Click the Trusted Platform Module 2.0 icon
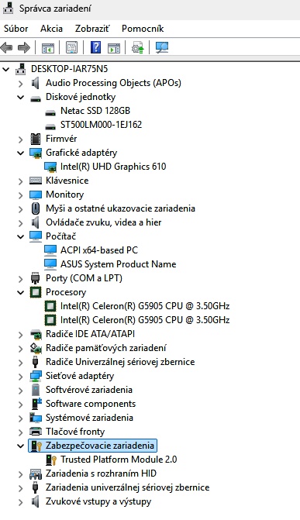300x520 pixels. pos(50,460)
